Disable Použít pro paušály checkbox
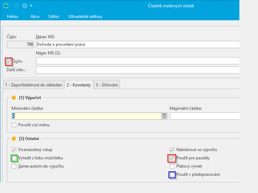The height and width of the screenshot is (193, 258). tap(172, 158)
